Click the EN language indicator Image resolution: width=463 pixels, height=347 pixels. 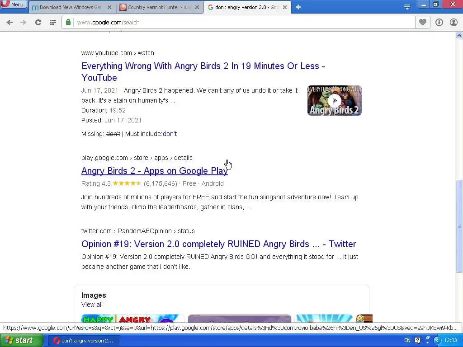[407, 341]
